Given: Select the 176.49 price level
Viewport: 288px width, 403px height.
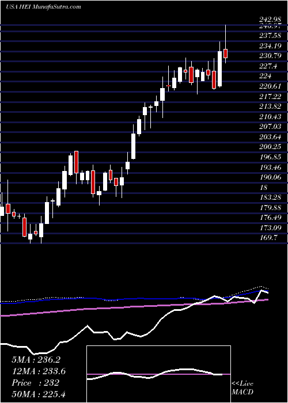Looking at the screenshot, I should coord(271,218).
